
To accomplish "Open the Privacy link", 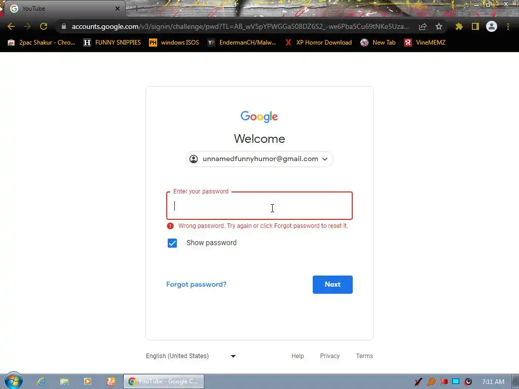I will click(x=329, y=356).
